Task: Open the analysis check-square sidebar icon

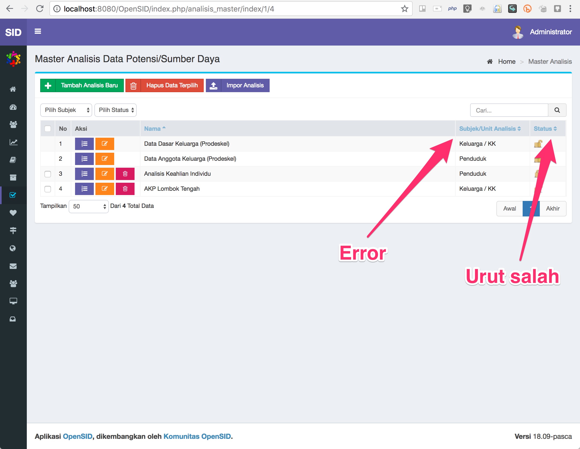Action: pyautogui.click(x=13, y=195)
